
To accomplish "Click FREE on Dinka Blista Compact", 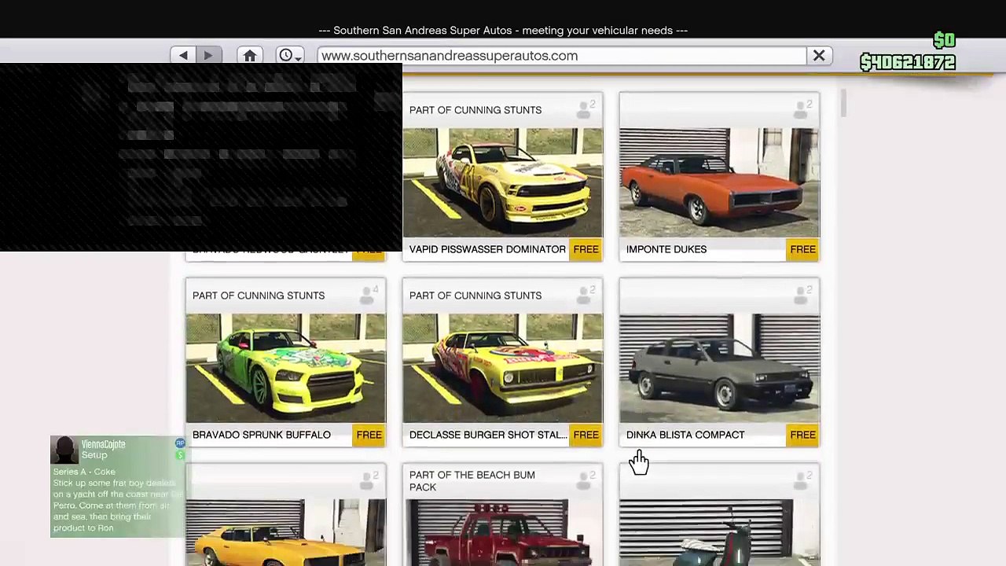I will click(802, 435).
